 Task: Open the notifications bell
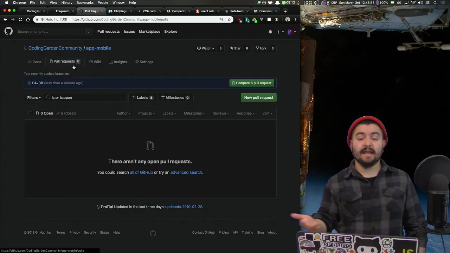click(x=270, y=32)
